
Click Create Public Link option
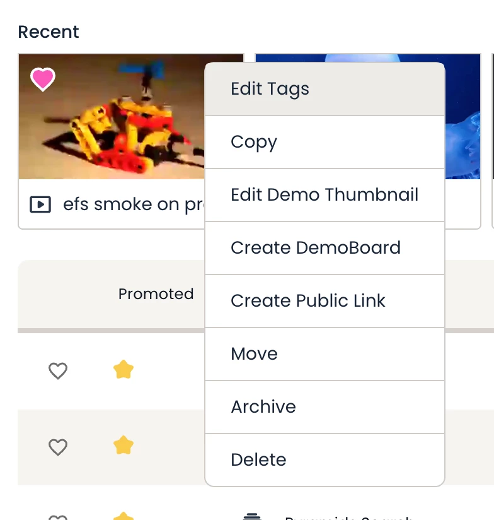308,301
